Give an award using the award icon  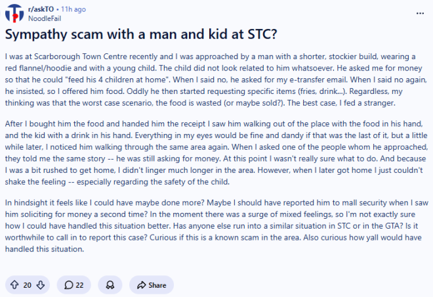coord(110,285)
